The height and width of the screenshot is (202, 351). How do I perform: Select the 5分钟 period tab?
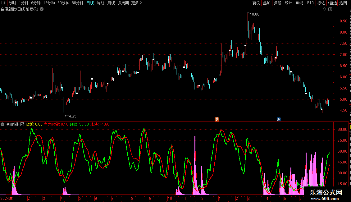pos(36,3)
